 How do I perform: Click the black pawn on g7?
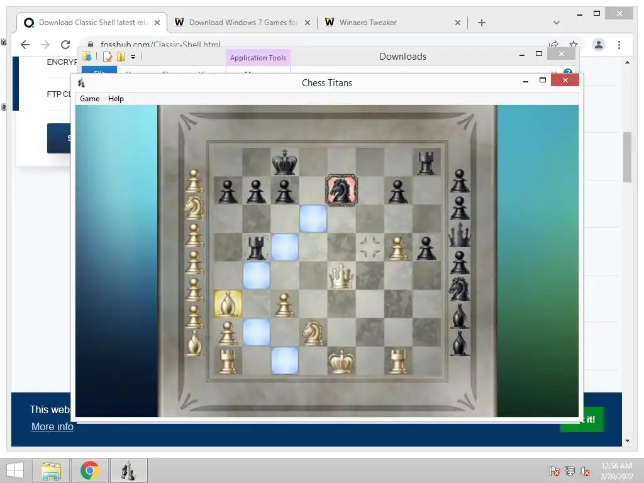tap(397, 191)
